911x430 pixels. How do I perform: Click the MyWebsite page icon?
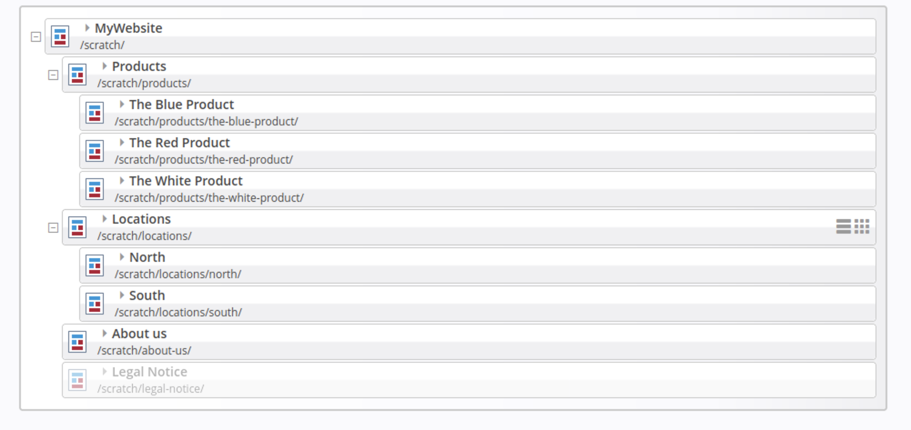(x=60, y=36)
